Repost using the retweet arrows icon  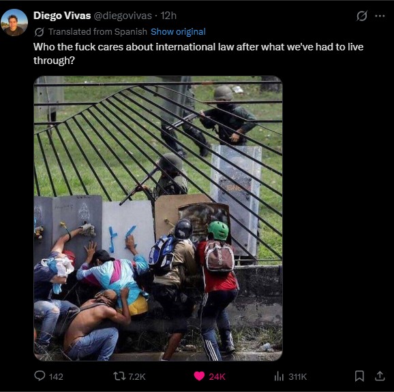point(119,376)
